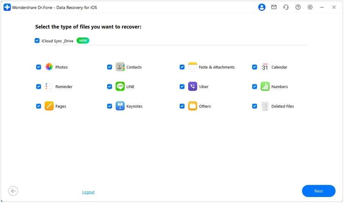Open help question mark icon
The width and height of the screenshot is (344, 203).
point(298,7)
